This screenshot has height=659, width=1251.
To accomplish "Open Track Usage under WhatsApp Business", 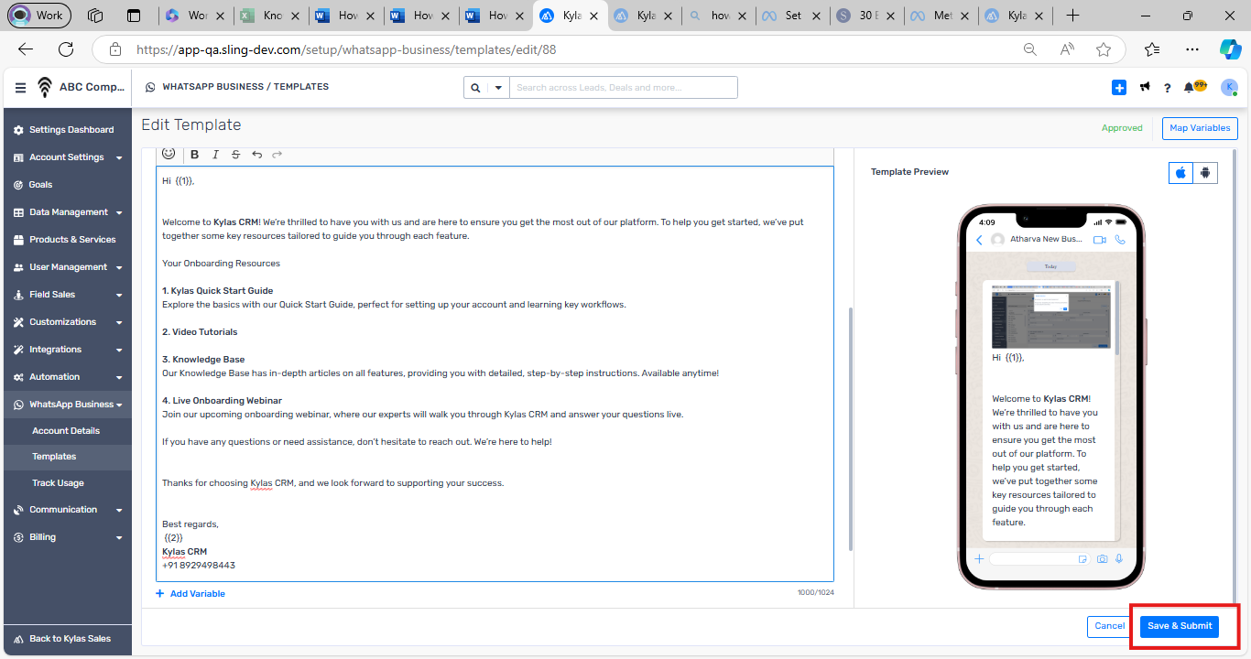I will click(x=58, y=483).
